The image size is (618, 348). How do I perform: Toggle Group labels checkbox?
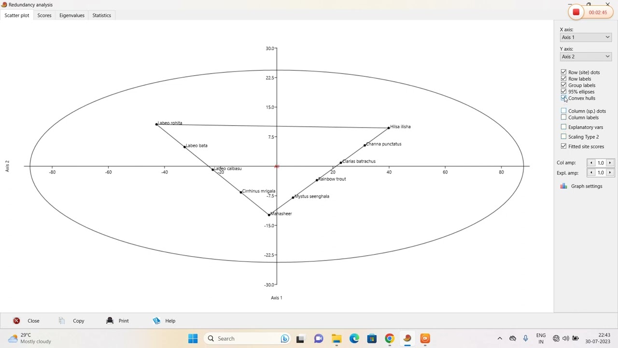coord(563,85)
